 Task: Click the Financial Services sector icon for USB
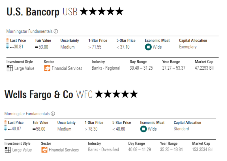pos(47,68)
